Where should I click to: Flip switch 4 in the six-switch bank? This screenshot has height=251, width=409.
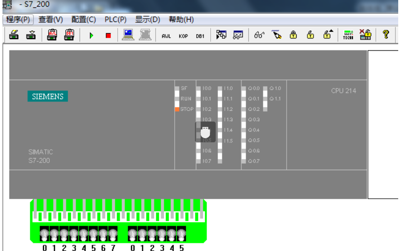click(172, 234)
